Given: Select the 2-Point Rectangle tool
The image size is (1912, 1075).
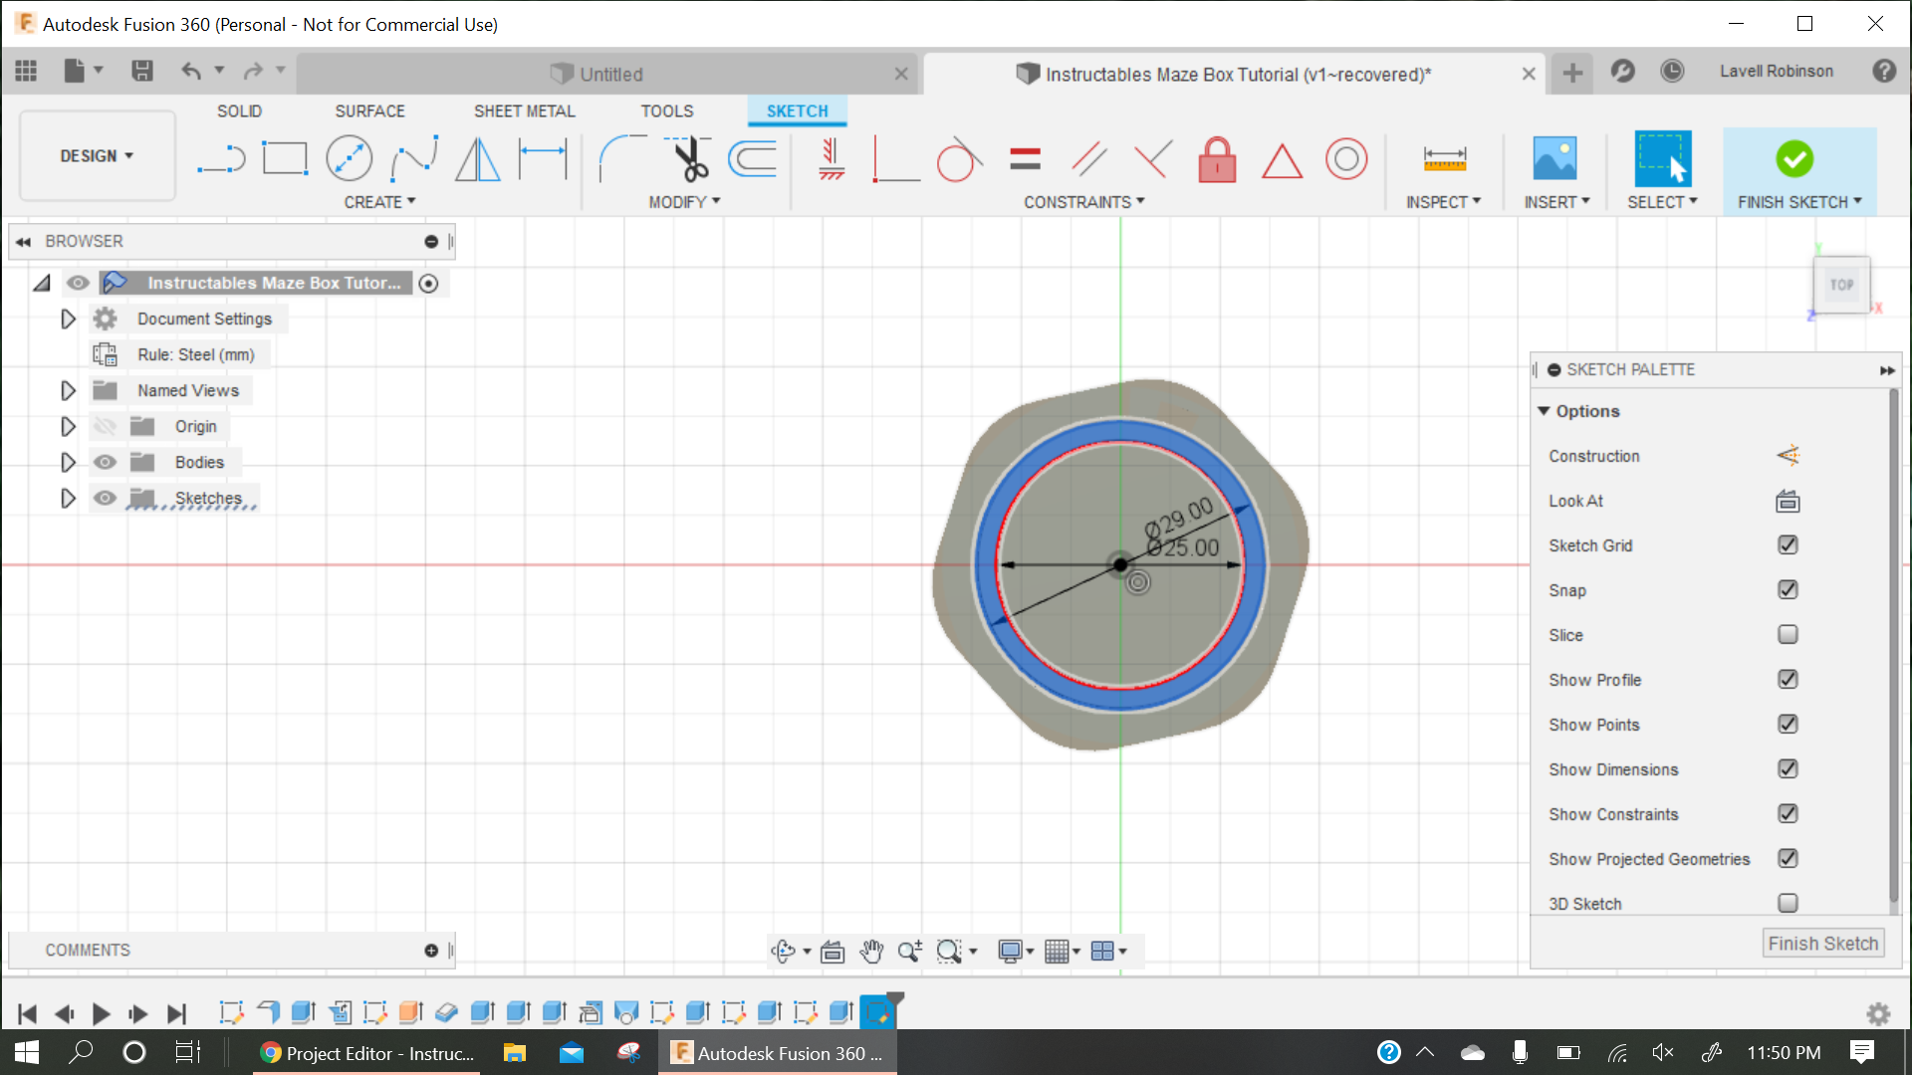Looking at the screenshot, I should [285, 158].
